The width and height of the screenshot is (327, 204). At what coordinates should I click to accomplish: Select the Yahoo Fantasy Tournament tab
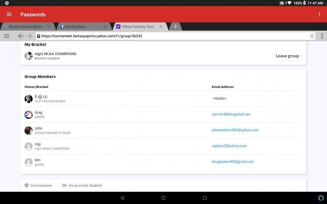(138, 27)
